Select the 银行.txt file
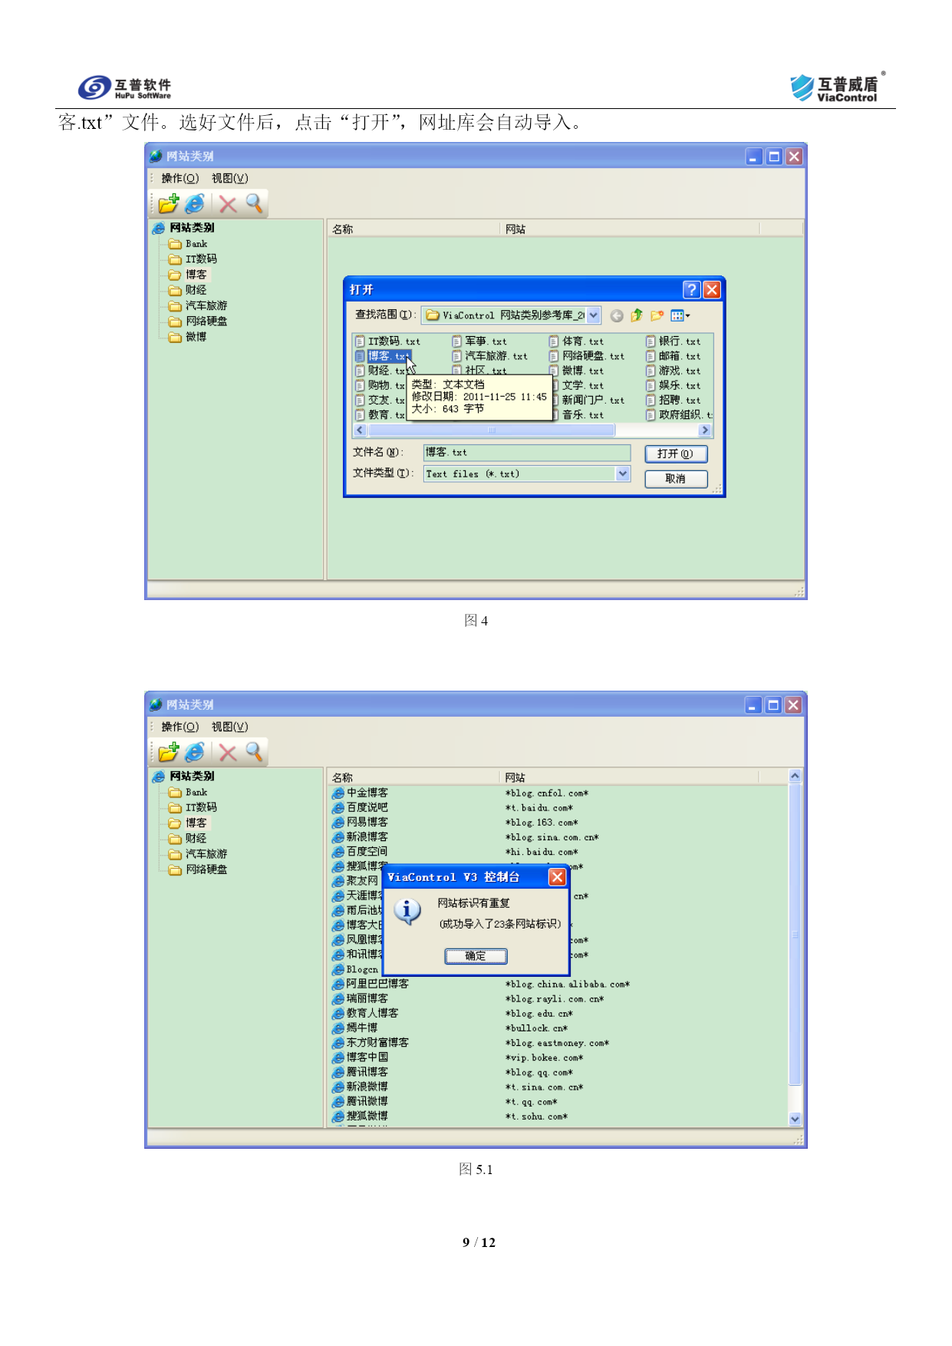The height and width of the screenshot is (1346, 952). click(x=674, y=341)
